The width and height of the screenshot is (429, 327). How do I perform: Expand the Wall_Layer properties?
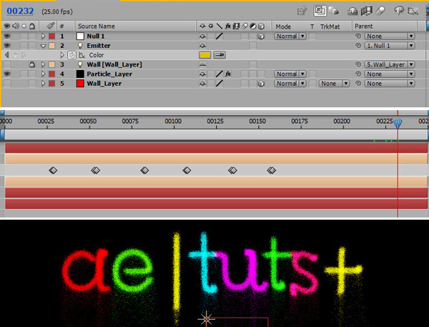pos(43,84)
